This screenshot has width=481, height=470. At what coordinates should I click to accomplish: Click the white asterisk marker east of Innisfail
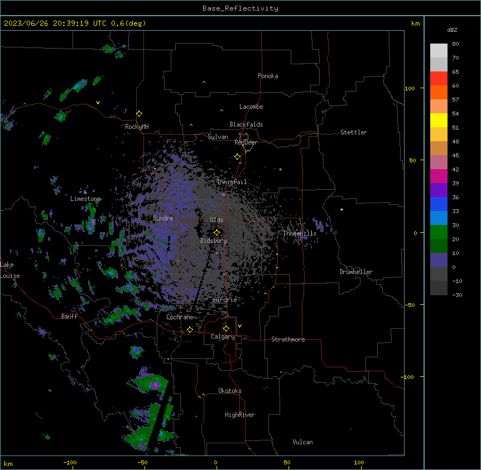280,169
